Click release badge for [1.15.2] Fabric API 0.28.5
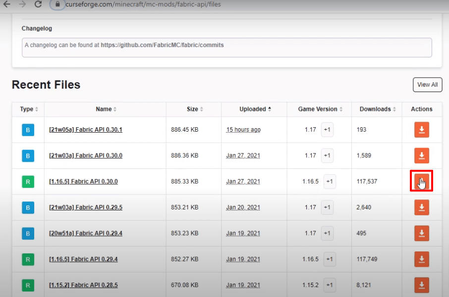Viewport: 449px width, 297px height. [x=28, y=285]
